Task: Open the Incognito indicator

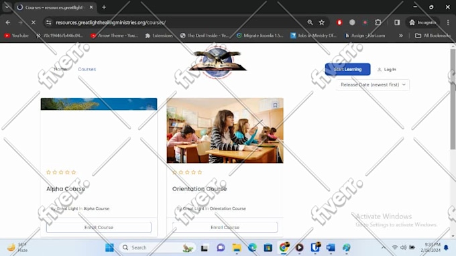Action: 422,22
